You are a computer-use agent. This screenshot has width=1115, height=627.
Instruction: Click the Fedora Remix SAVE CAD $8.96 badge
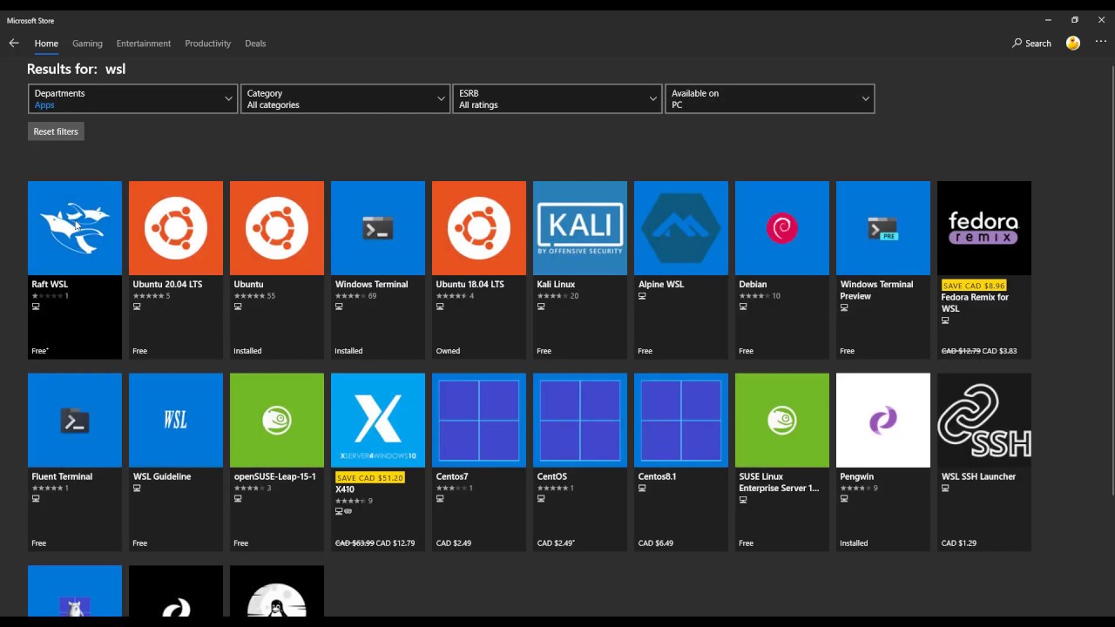(x=974, y=286)
